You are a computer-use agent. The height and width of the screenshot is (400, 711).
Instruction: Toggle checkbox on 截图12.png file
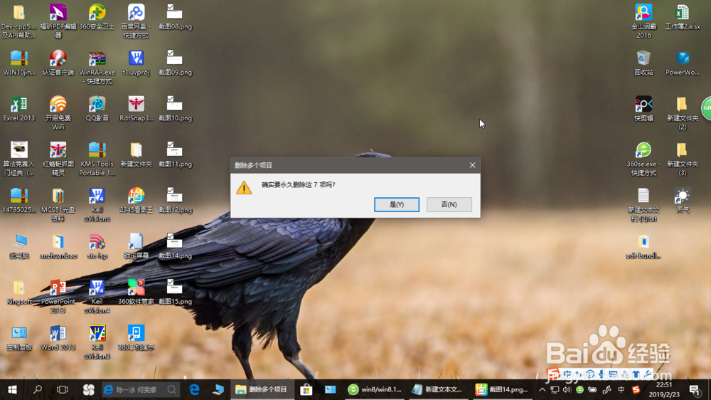tap(171, 191)
